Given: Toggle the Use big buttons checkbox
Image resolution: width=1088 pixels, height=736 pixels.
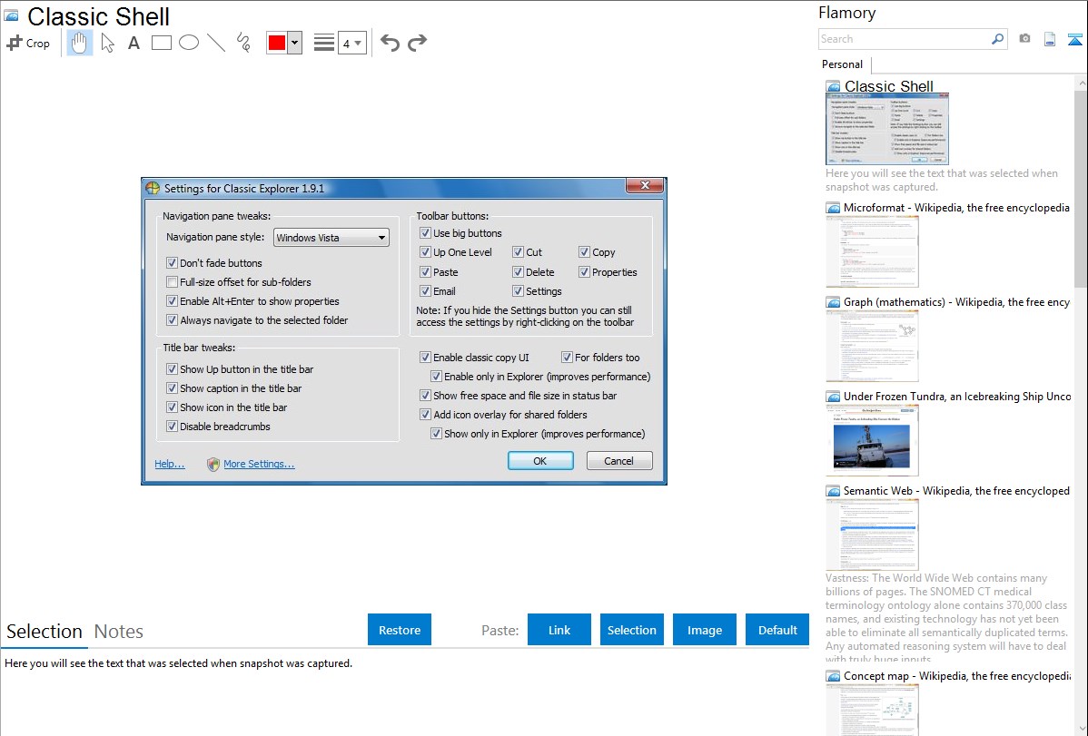Looking at the screenshot, I should point(425,233).
